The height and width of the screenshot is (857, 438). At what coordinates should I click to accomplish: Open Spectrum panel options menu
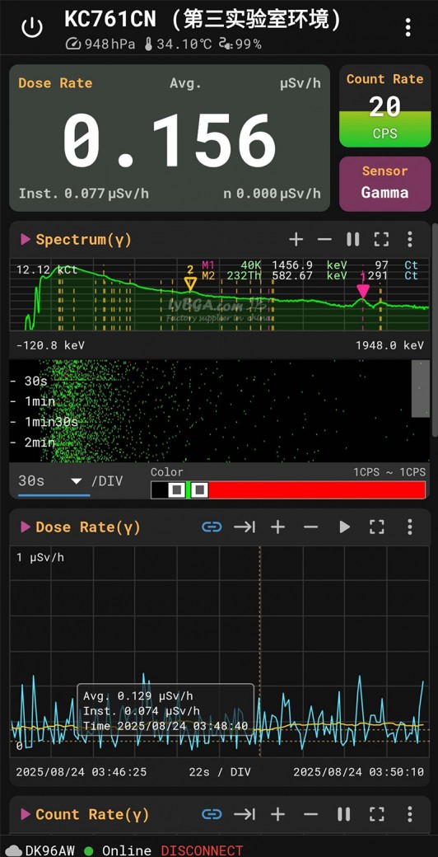(410, 239)
